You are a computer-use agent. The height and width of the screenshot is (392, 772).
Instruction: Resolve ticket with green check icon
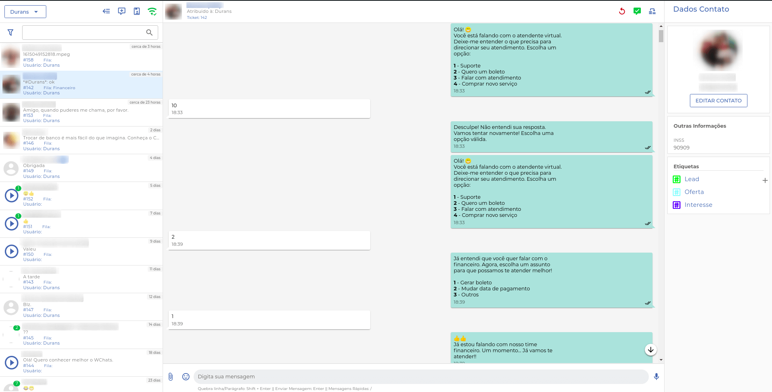(x=637, y=11)
